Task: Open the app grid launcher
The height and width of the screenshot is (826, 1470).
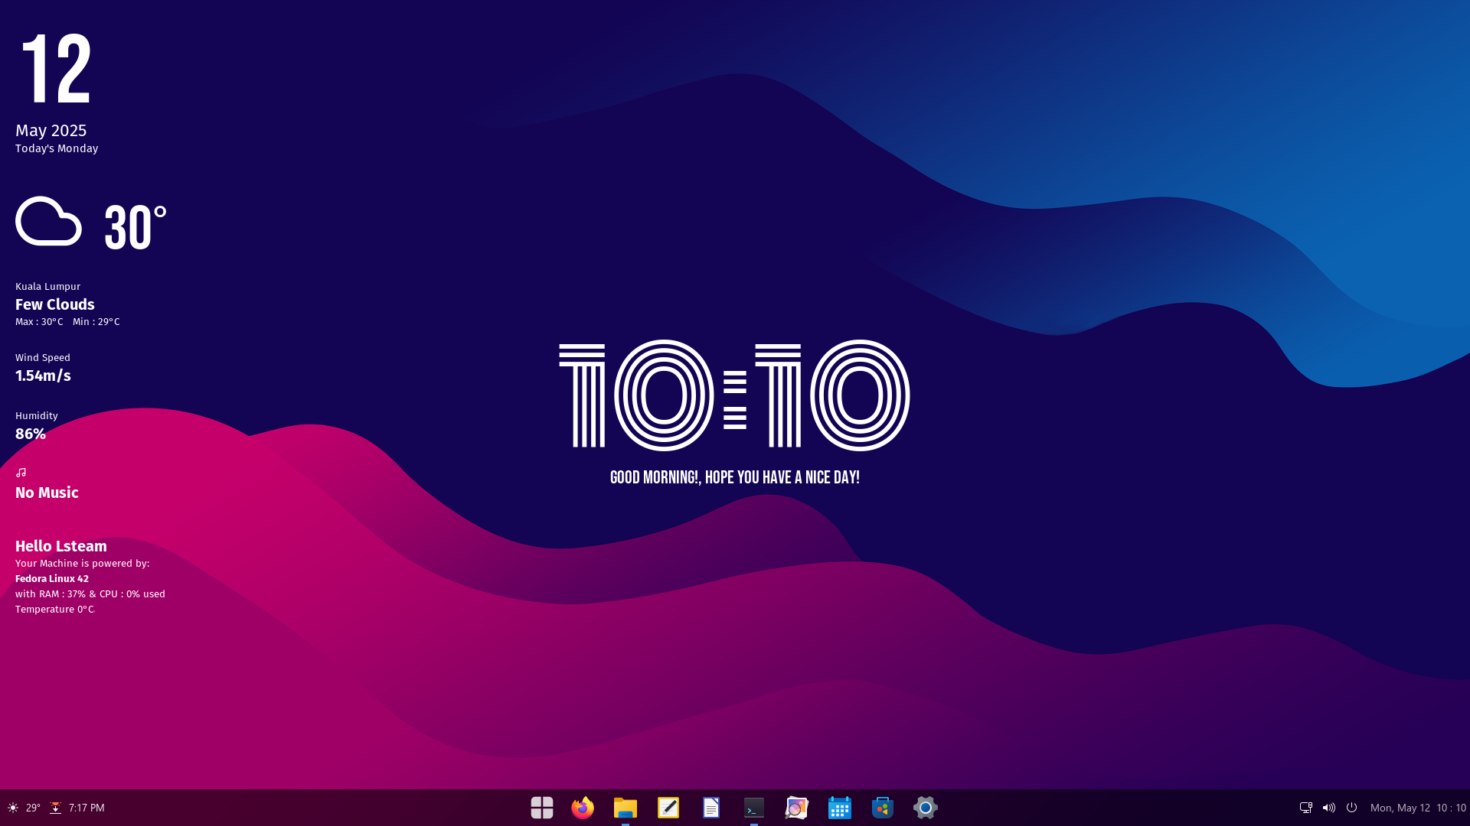Action: (542, 808)
